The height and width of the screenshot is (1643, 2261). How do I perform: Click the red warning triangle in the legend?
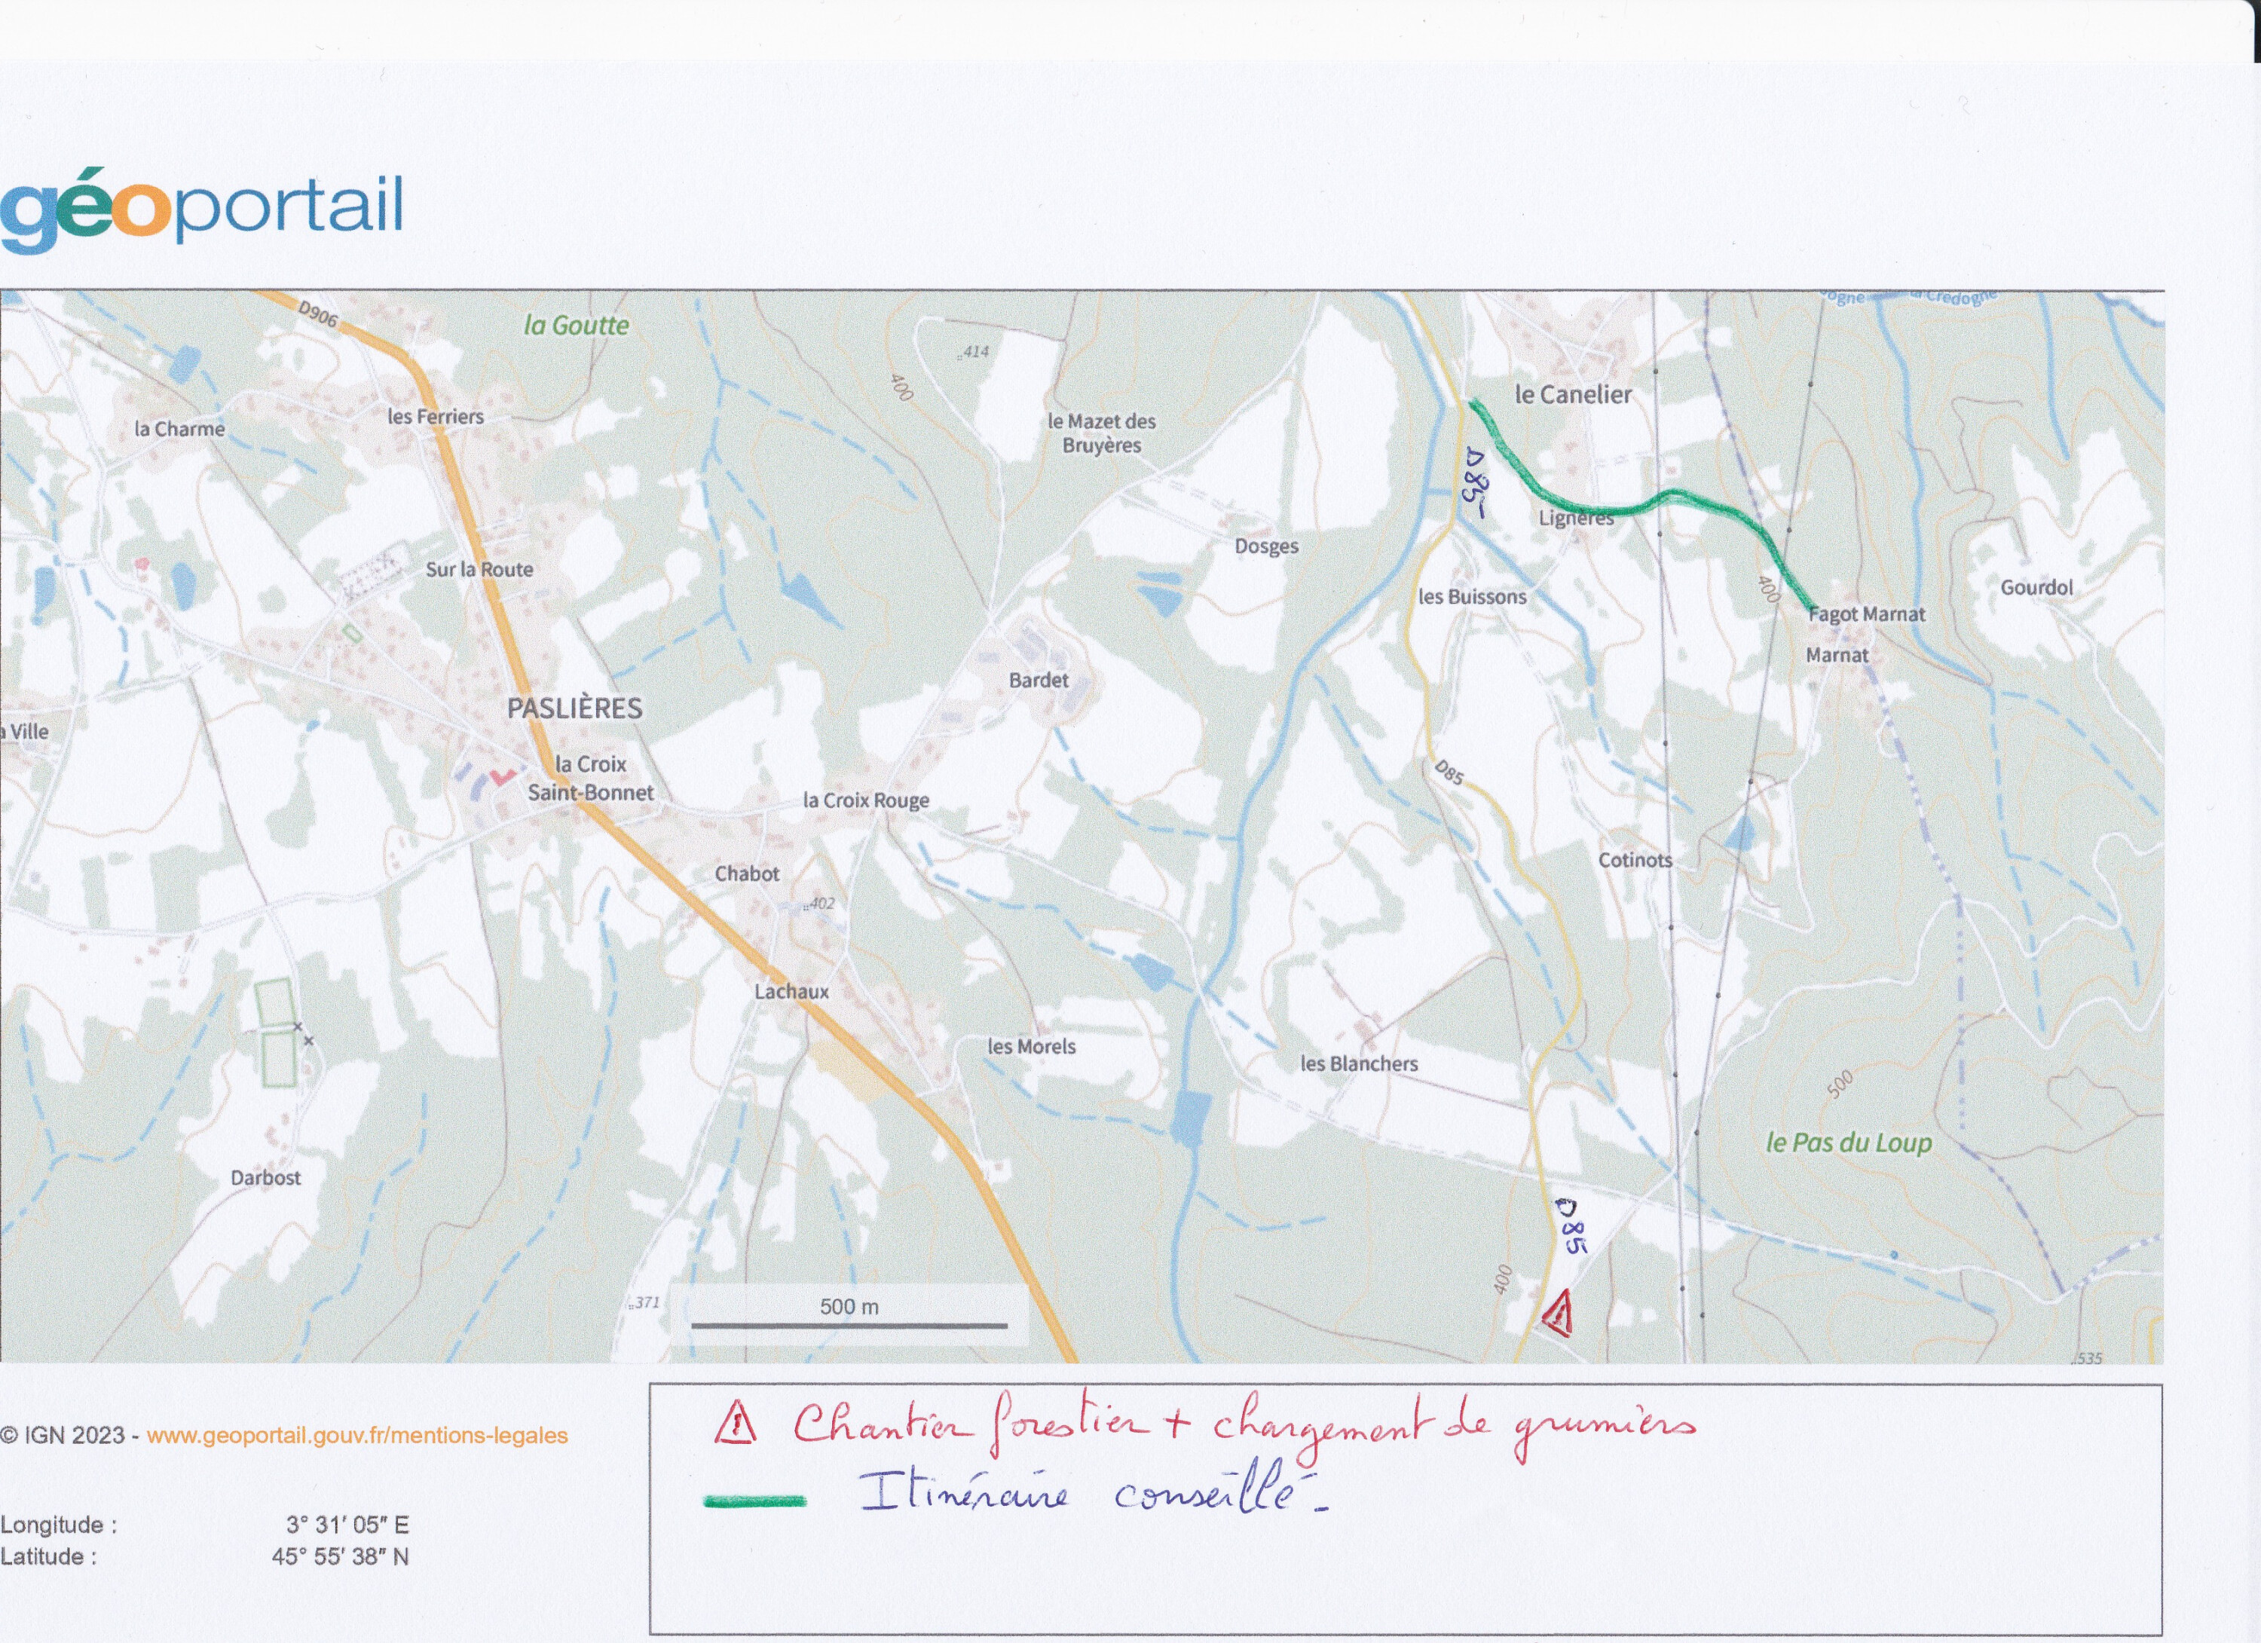[x=735, y=1423]
